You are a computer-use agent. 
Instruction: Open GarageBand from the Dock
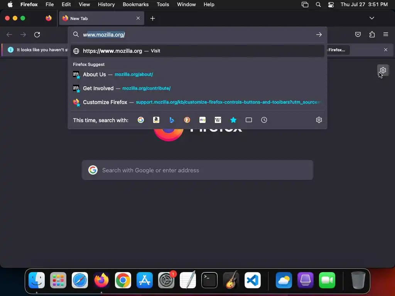click(231, 280)
